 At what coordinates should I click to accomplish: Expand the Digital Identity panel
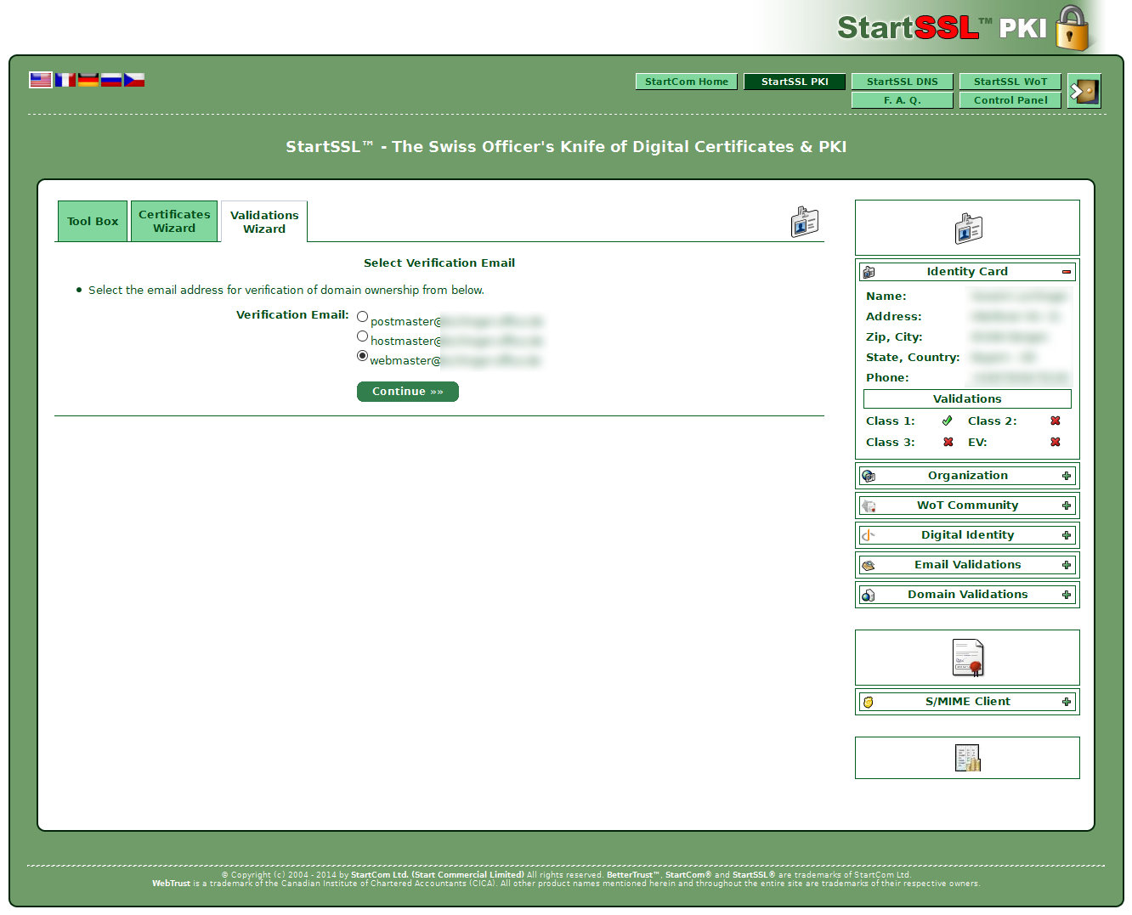1067,535
